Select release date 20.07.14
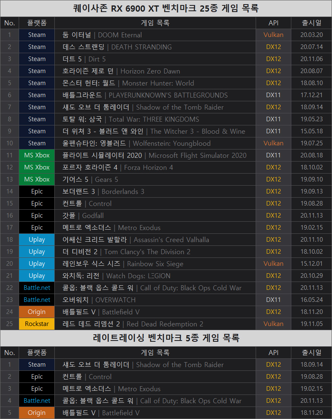 click(311, 47)
